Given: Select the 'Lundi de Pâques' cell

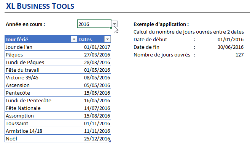Looking at the screenshot, I should [41, 62].
